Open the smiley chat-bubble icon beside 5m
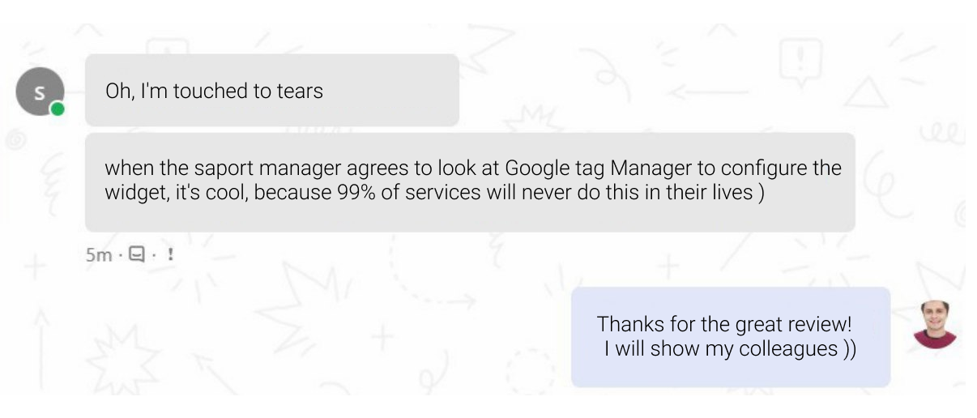This screenshot has height=418, width=977. click(135, 254)
